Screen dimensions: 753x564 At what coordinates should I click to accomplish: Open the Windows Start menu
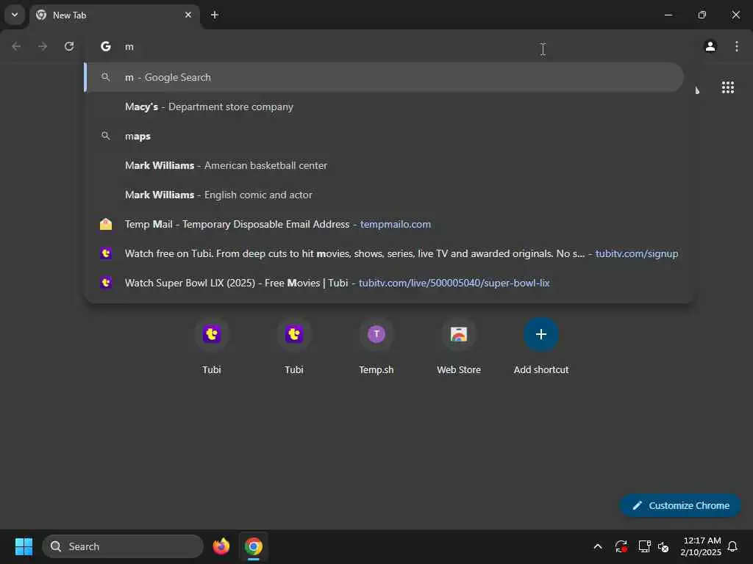pos(24,546)
